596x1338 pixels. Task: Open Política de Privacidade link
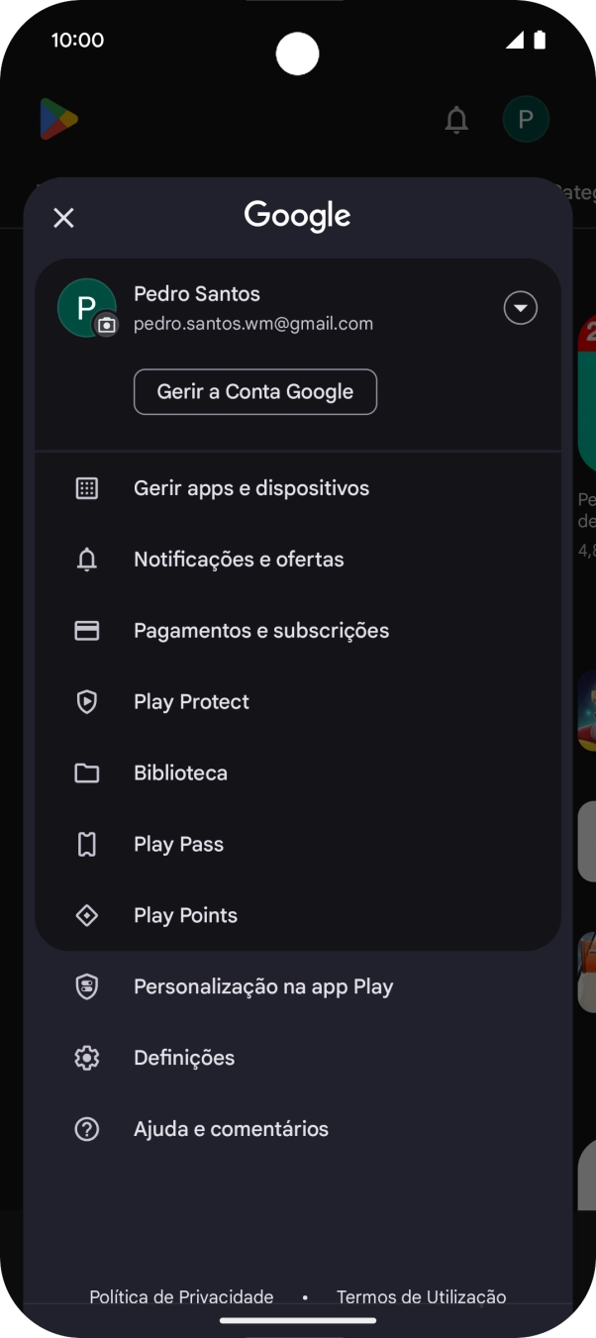[181, 1296]
